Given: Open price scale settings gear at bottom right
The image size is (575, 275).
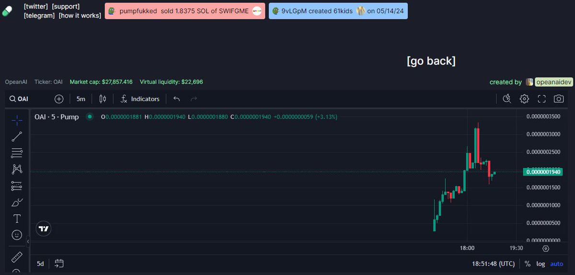Looking at the screenshot, I should coord(546,248).
